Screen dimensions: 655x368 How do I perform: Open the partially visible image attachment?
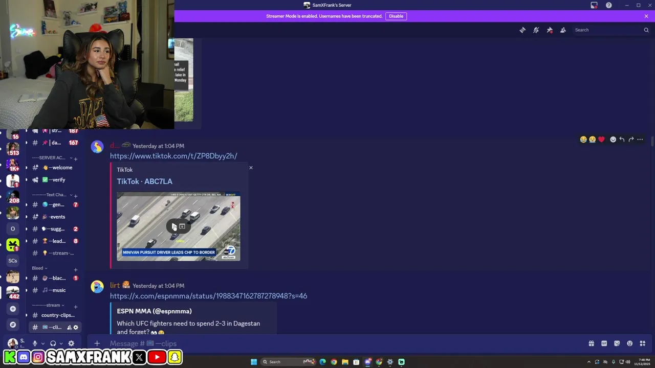tap(184, 80)
